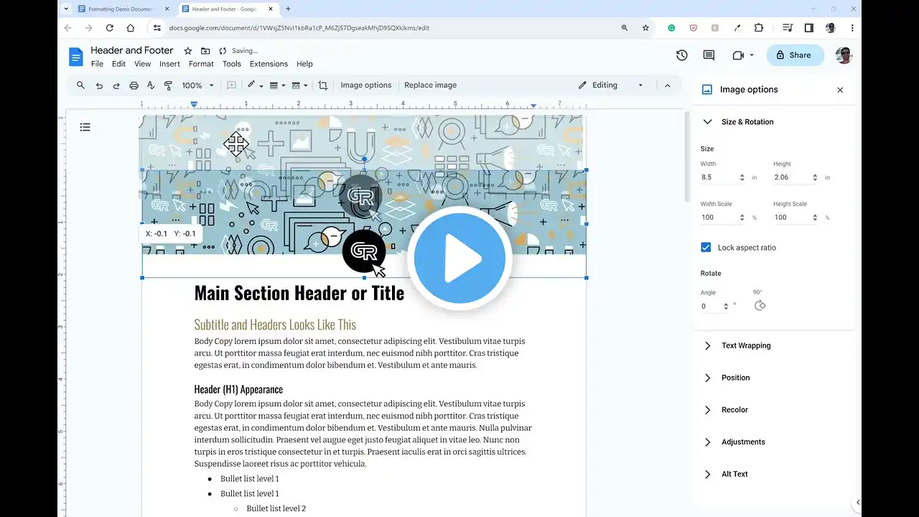Open the Google Docs home icon
919x517 pixels.
pos(76,57)
